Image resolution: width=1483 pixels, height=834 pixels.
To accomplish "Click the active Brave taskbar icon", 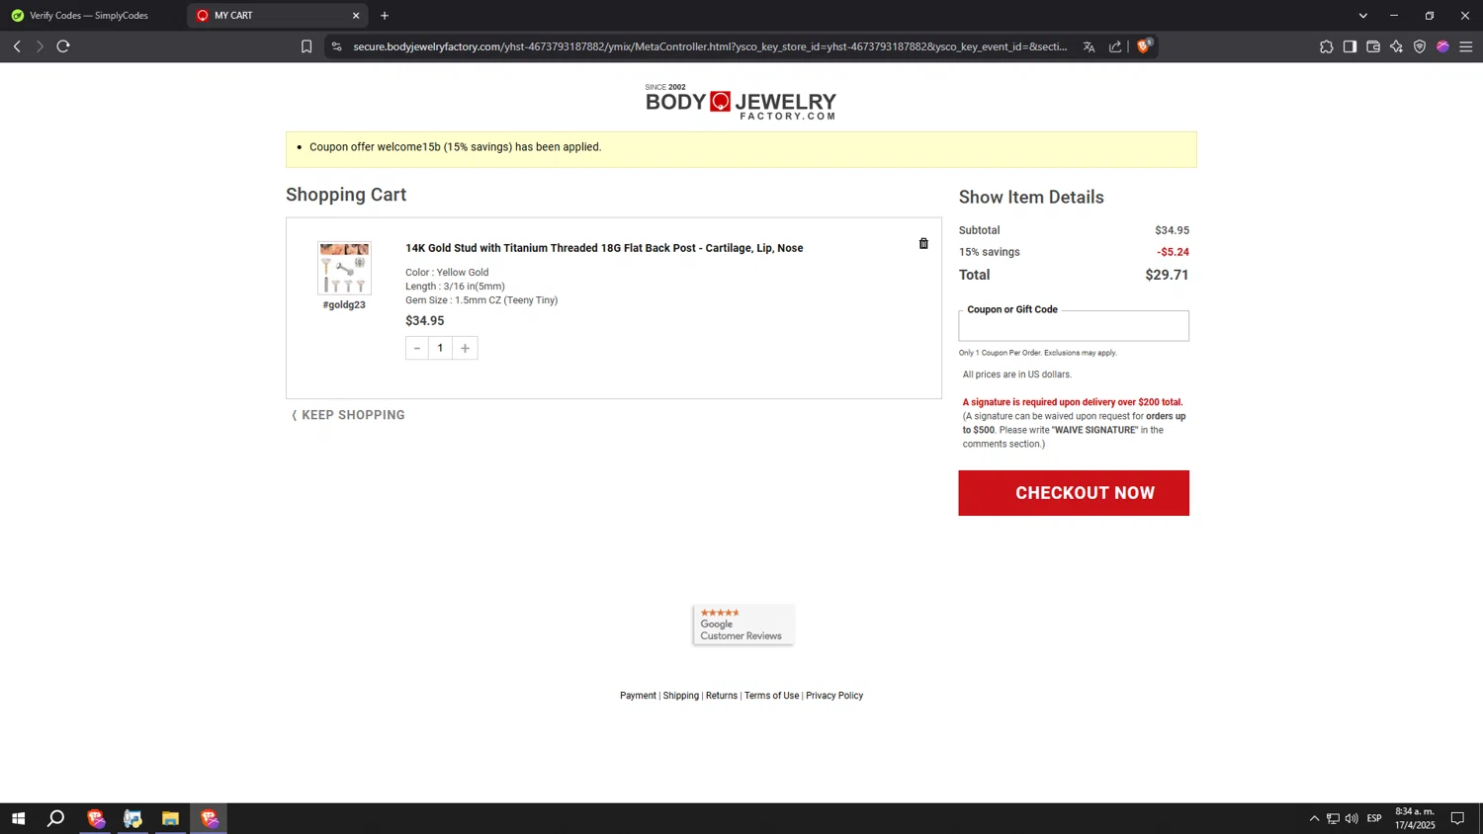I will pyautogui.click(x=209, y=818).
